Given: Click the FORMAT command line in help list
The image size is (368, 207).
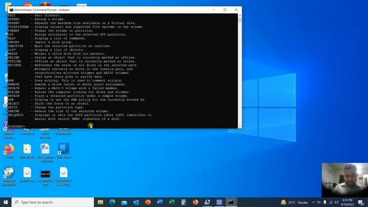Looking at the screenshot, I should [51, 30].
